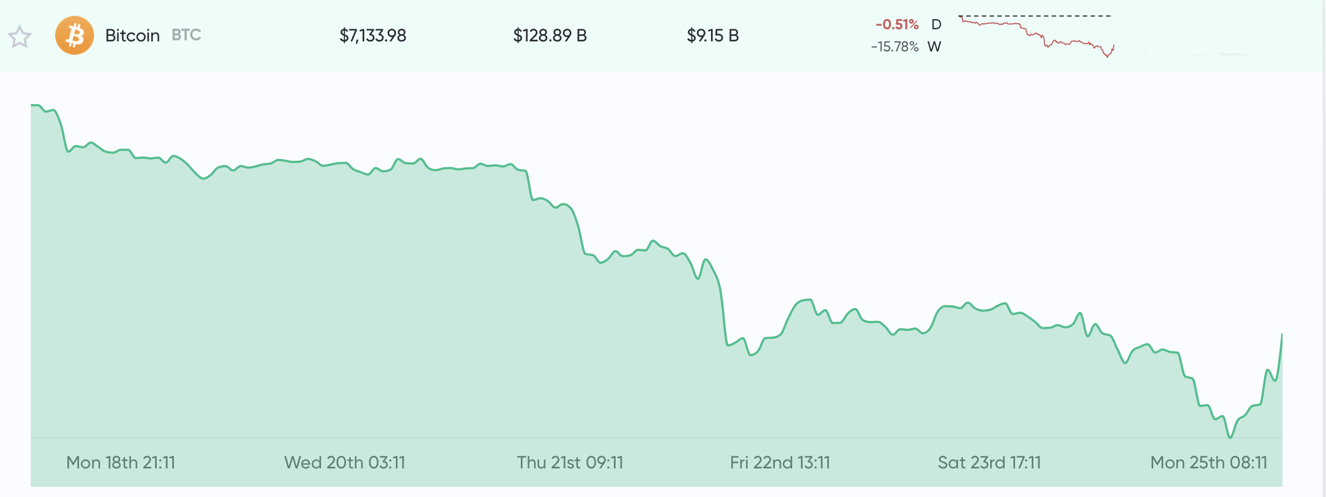The image size is (1326, 497).
Task: Open the red mini sparkline chart
Action: (x=1036, y=36)
